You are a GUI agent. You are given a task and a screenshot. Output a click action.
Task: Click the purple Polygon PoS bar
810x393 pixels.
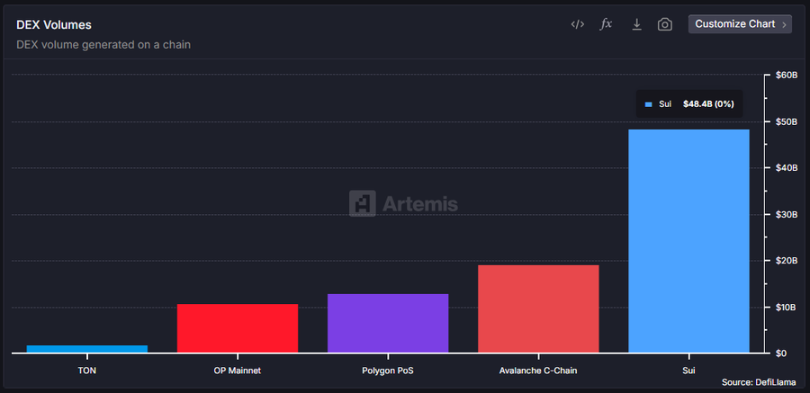click(x=388, y=323)
